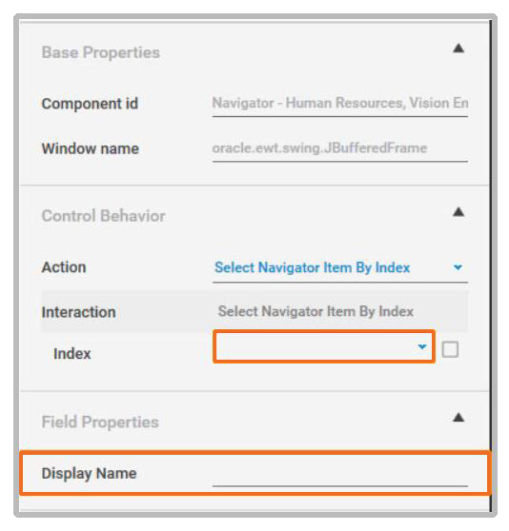Click the Interaction row value text

click(316, 311)
